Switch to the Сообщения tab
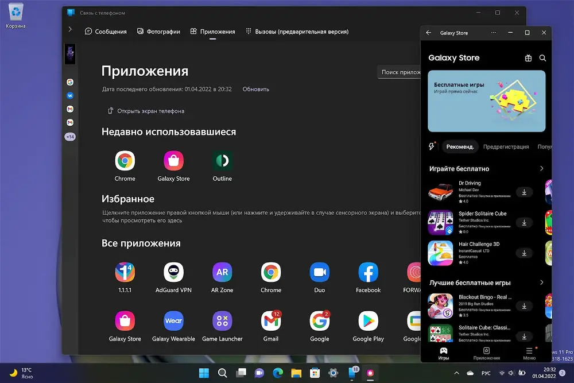Screen dimensions: 574x383 point(106,32)
